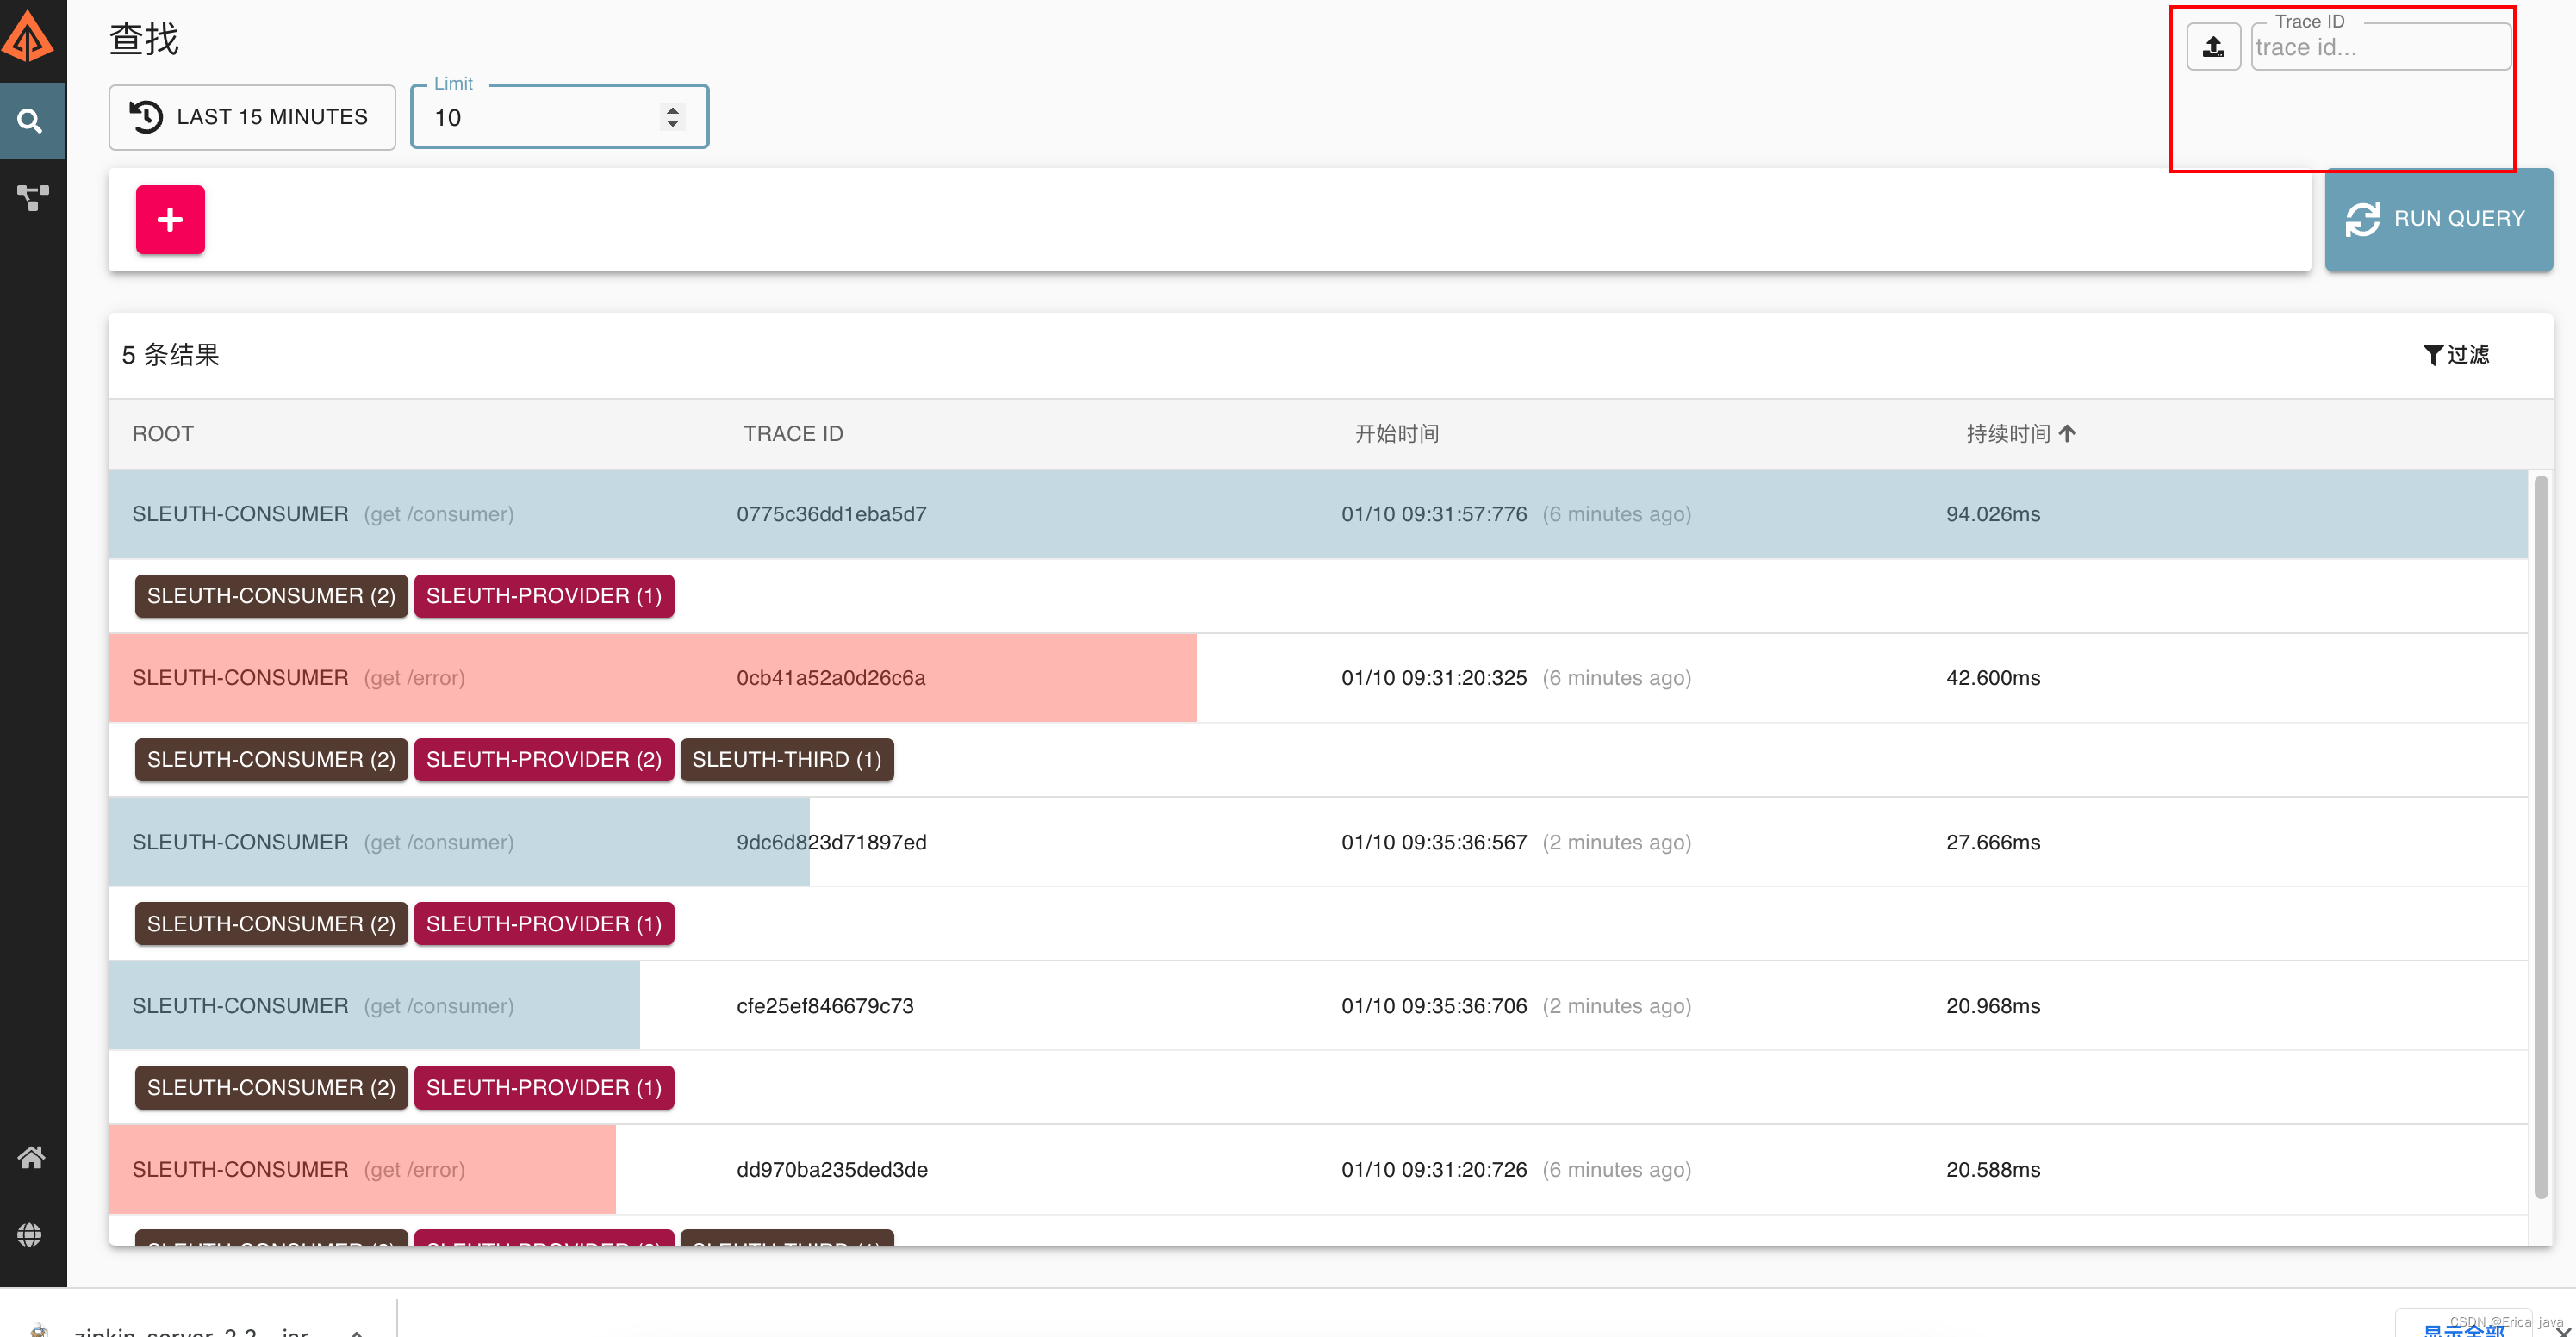Click the upload JSON trace icon
Screen dimensions: 2576x1337
[2213, 47]
